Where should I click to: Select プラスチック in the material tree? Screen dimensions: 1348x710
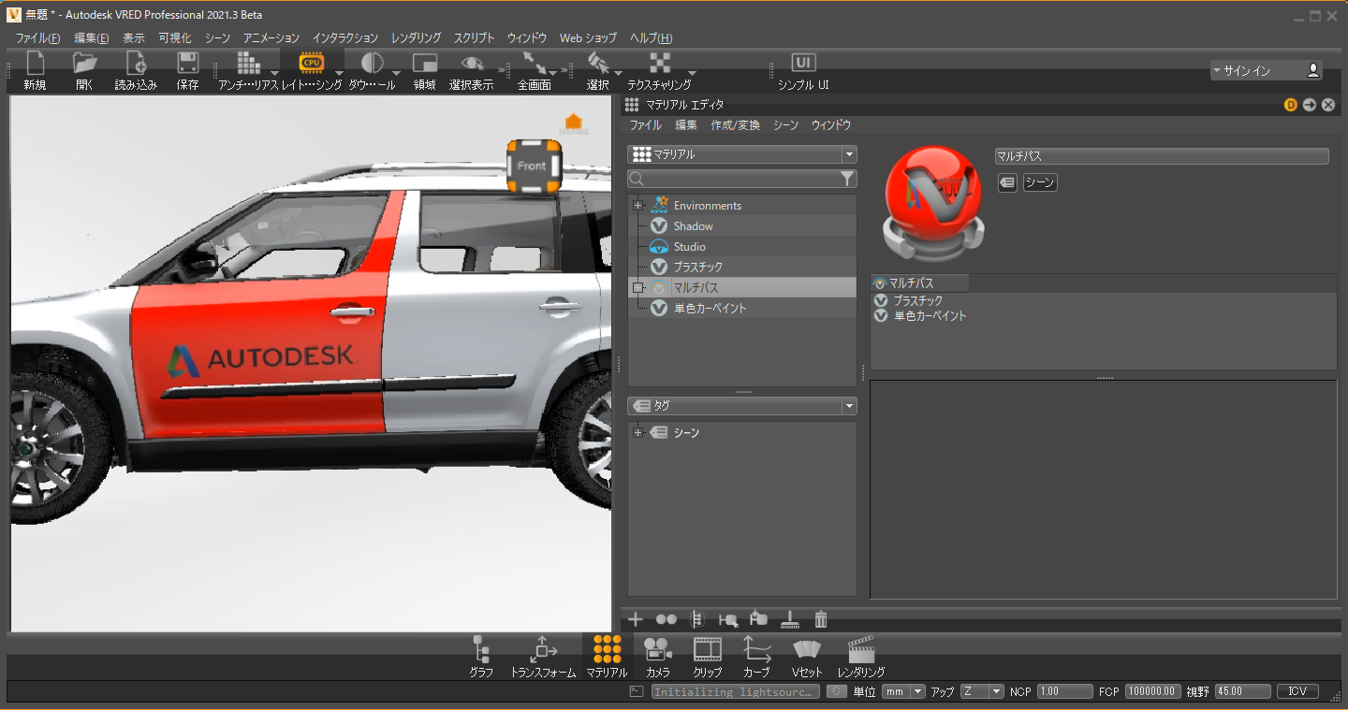[697, 268]
